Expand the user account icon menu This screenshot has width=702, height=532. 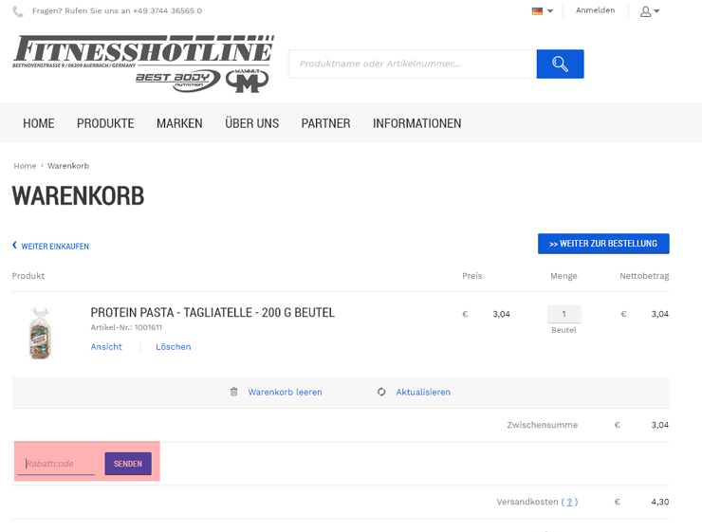[650, 11]
